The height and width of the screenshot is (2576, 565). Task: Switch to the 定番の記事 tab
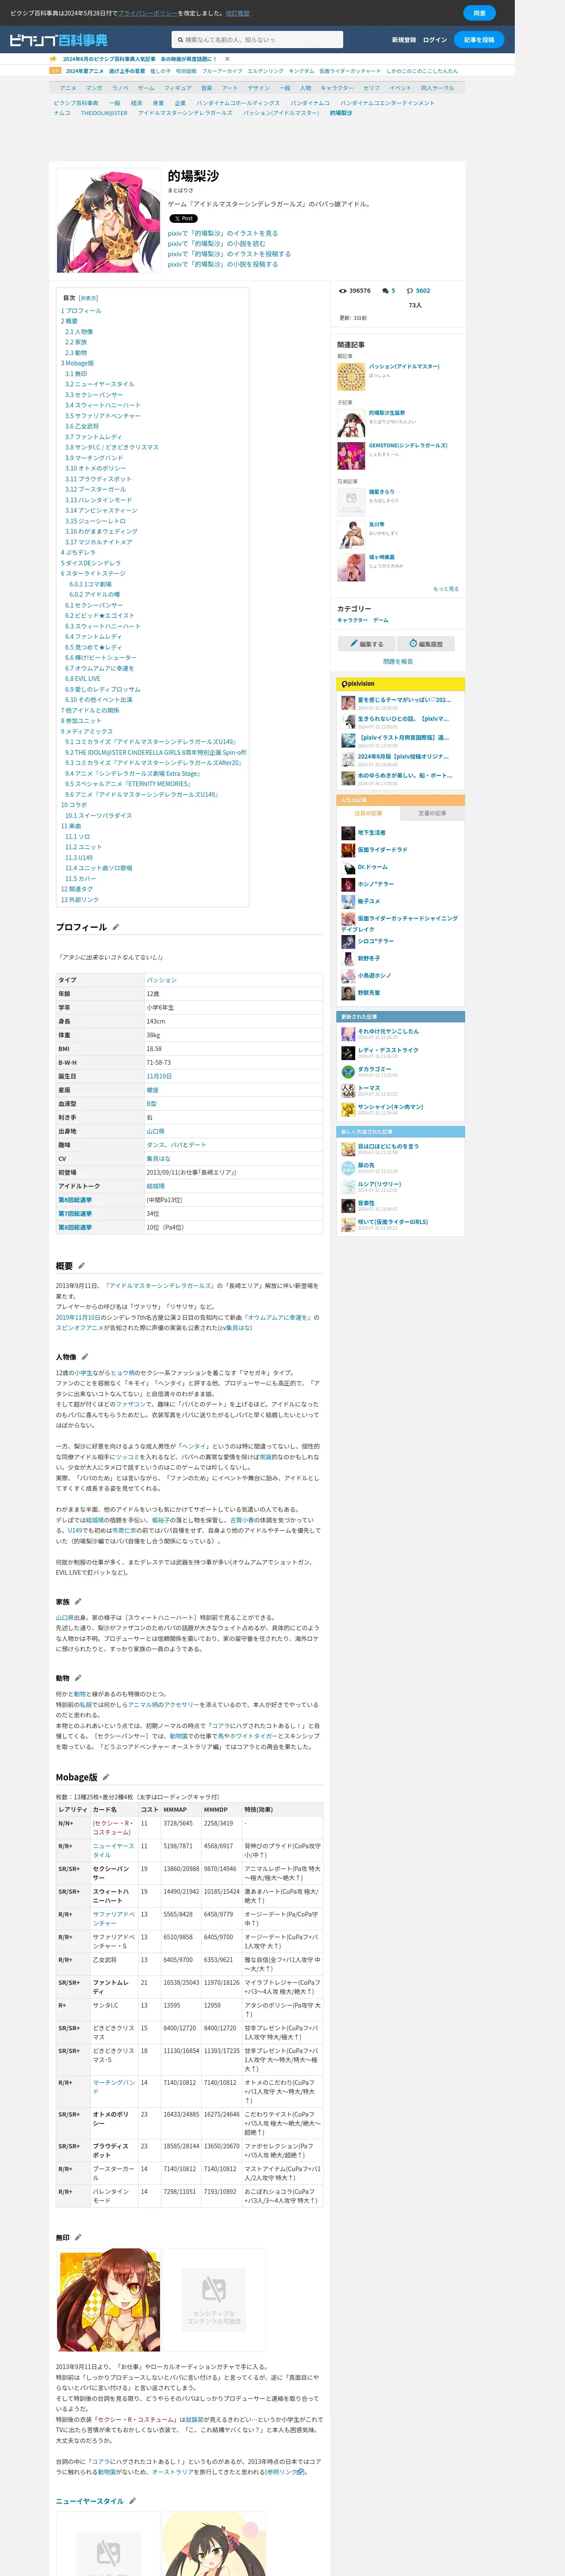(432, 813)
